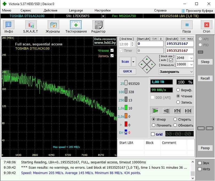Open the Журналы logs icon
The width and height of the screenshot is (215, 181).
pyautogui.click(x=53, y=25)
